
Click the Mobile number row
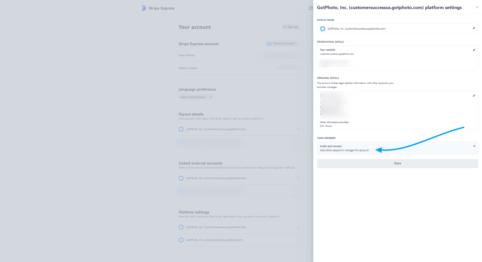[239, 68]
